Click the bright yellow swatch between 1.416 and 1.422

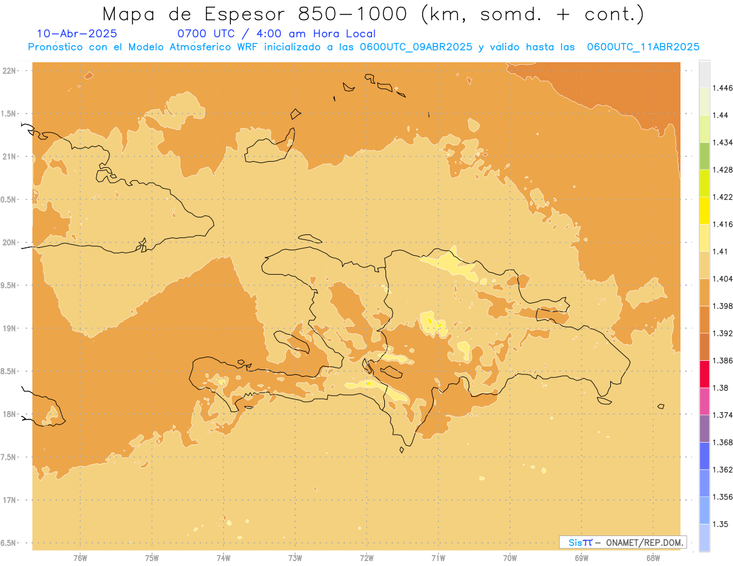(704, 210)
